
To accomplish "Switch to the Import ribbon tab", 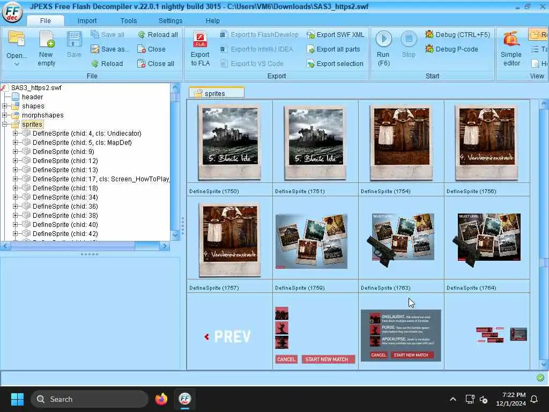I will 87,21.
